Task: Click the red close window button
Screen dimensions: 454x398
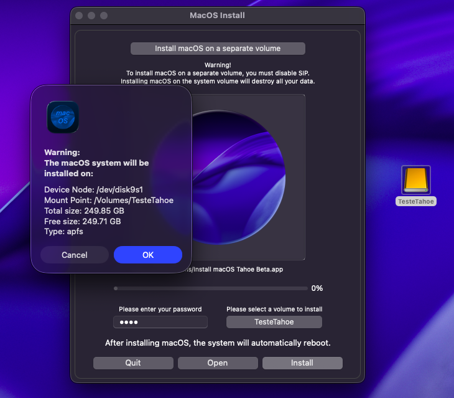Action: coord(79,16)
